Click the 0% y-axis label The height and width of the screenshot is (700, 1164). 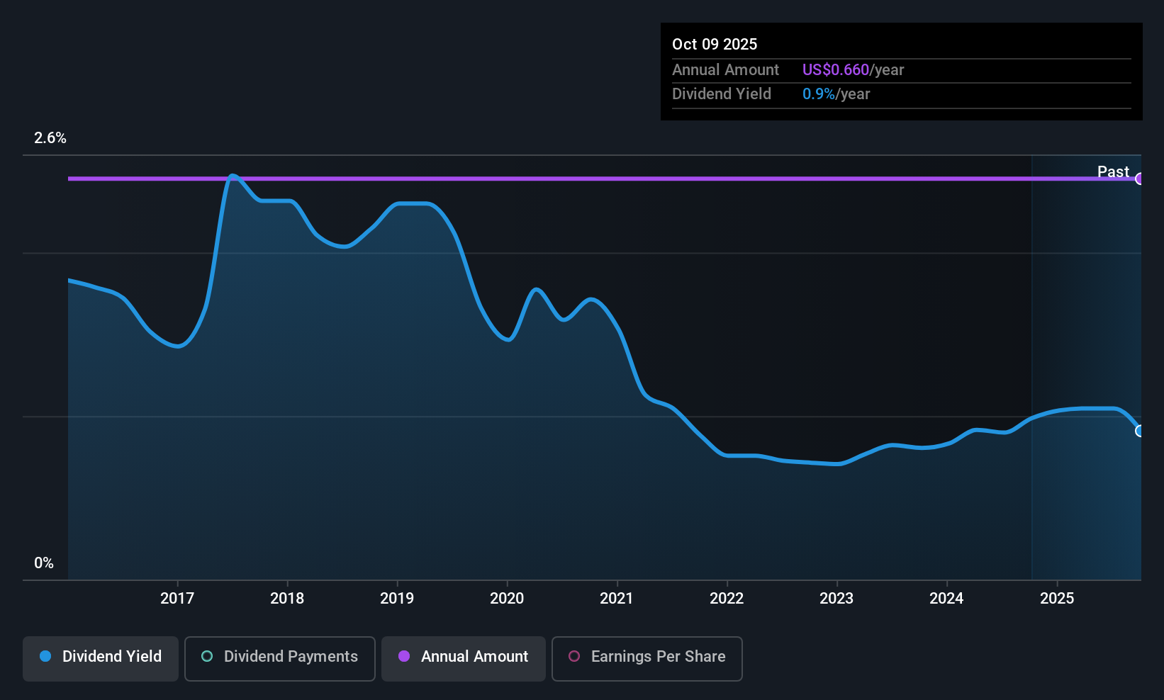tap(44, 563)
